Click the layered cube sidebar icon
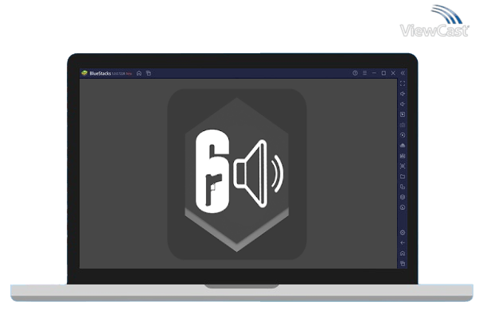479x329 pixels. 403,197
